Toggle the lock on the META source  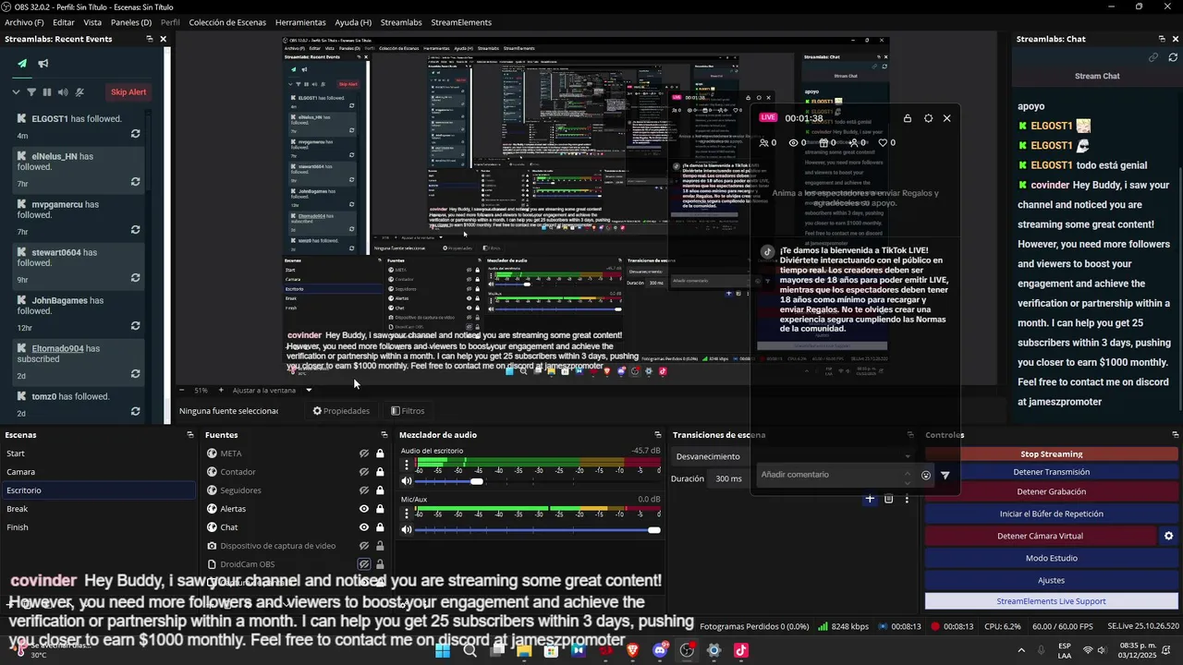coord(380,453)
